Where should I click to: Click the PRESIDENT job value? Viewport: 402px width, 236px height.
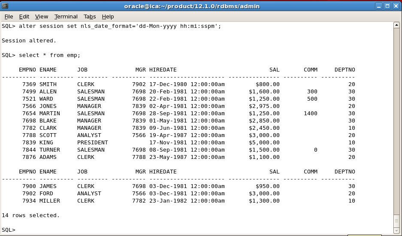[x=93, y=143]
